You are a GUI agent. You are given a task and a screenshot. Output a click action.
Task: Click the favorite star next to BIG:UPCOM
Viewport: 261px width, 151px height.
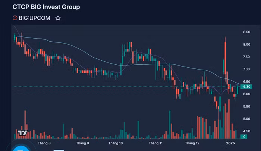[x=58, y=18]
